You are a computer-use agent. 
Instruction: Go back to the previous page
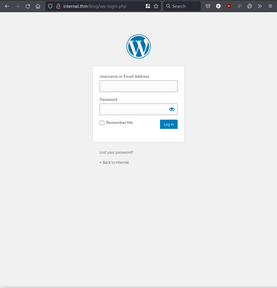pyautogui.click(x=7, y=6)
